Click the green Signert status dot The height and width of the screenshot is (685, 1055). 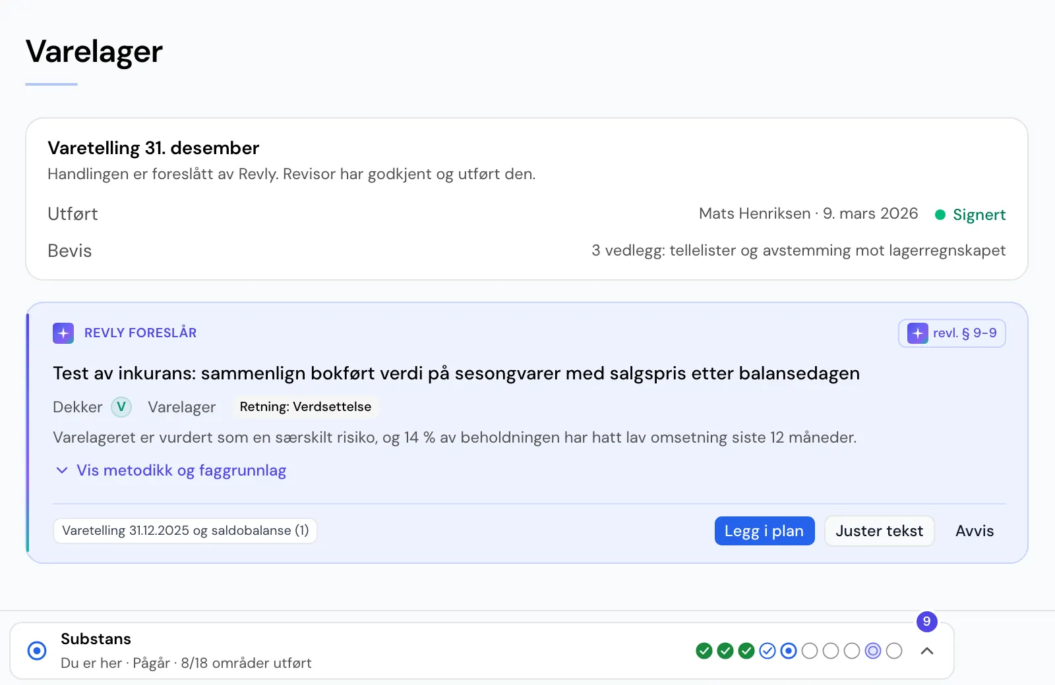click(x=940, y=215)
